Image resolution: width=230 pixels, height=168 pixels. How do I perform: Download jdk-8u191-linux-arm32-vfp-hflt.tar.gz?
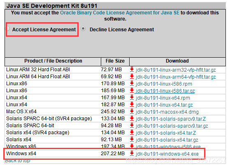176,70
